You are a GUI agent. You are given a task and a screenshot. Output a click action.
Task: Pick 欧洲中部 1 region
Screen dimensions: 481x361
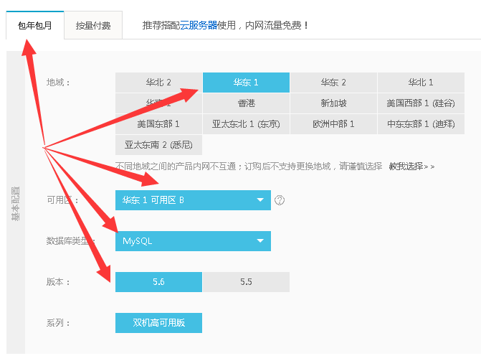tap(333, 124)
